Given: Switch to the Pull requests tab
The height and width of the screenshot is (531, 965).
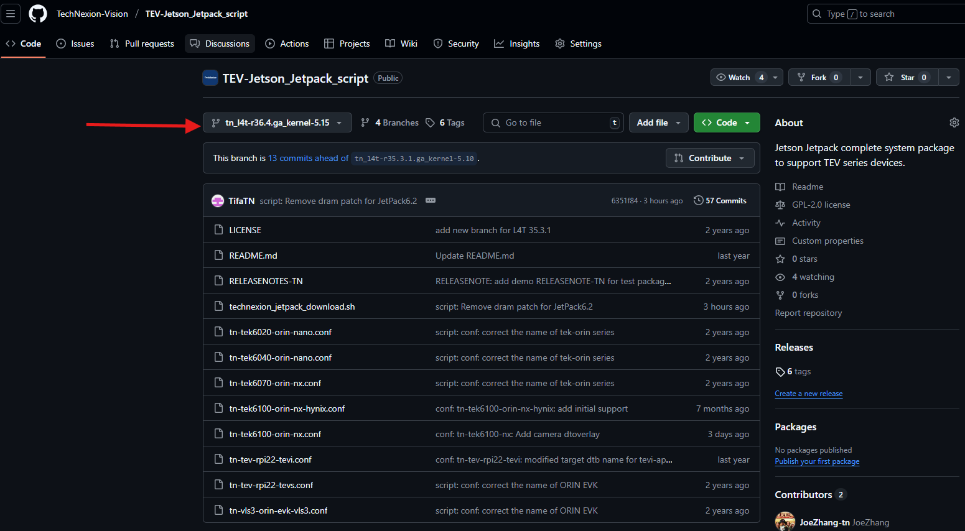Looking at the screenshot, I should (x=142, y=44).
